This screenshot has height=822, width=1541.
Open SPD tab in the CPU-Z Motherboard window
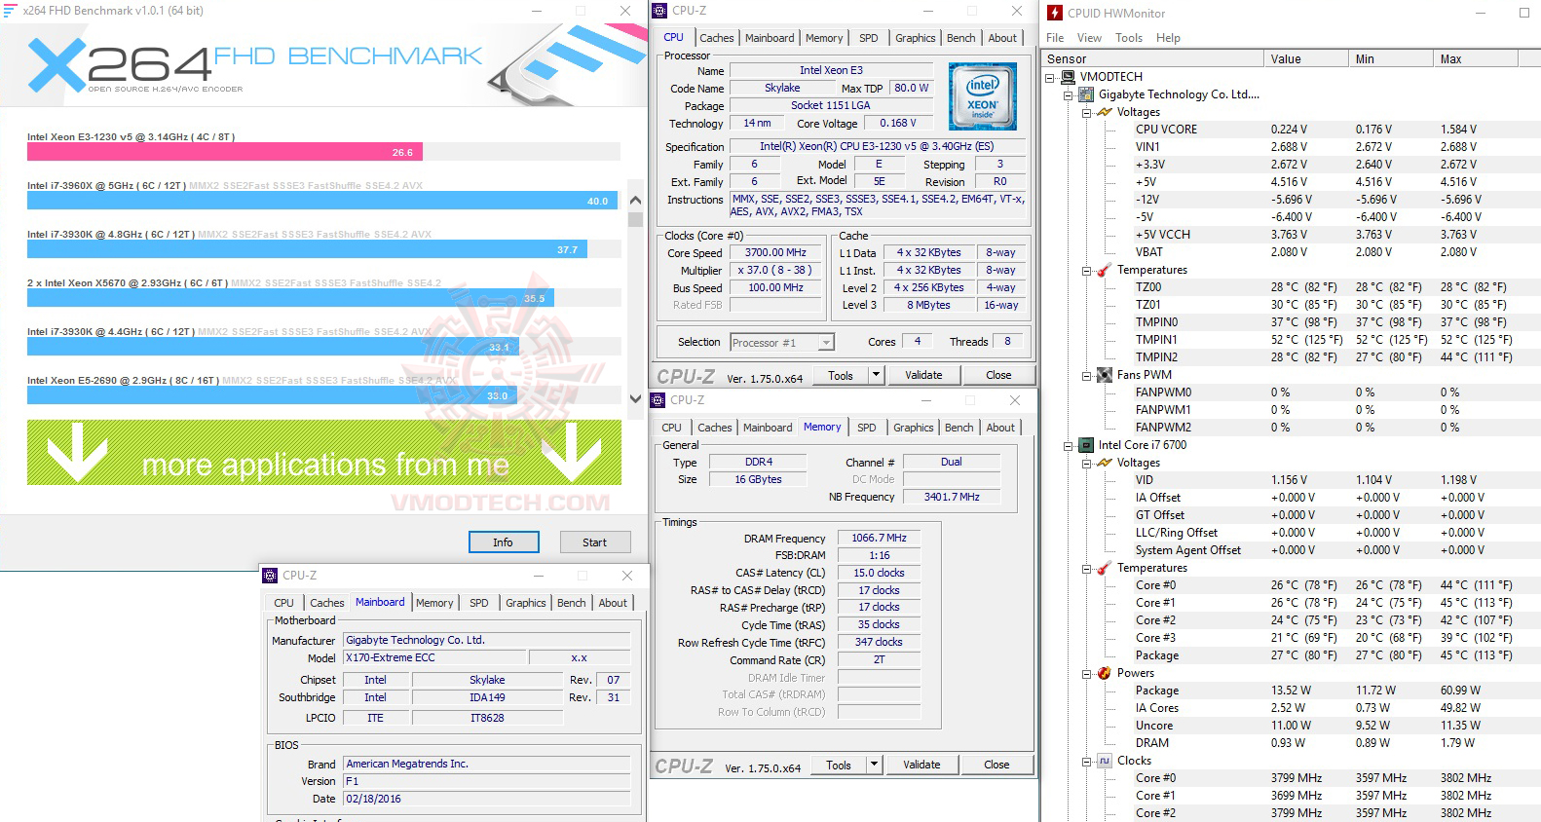tap(479, 603)
